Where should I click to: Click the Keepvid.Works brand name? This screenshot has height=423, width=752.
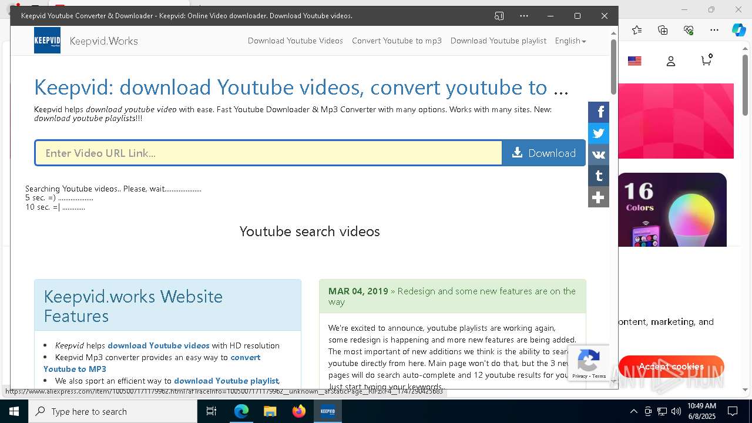103,41
